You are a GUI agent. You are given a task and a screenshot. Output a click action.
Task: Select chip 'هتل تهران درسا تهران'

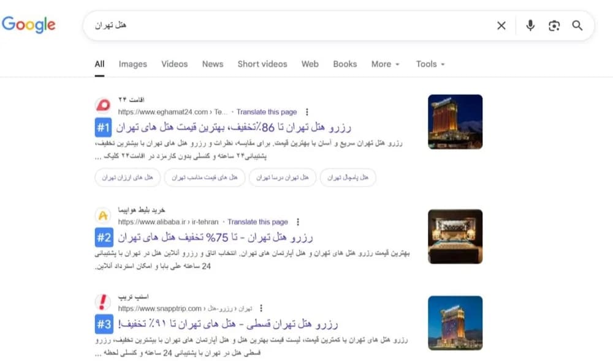(282, 177)
